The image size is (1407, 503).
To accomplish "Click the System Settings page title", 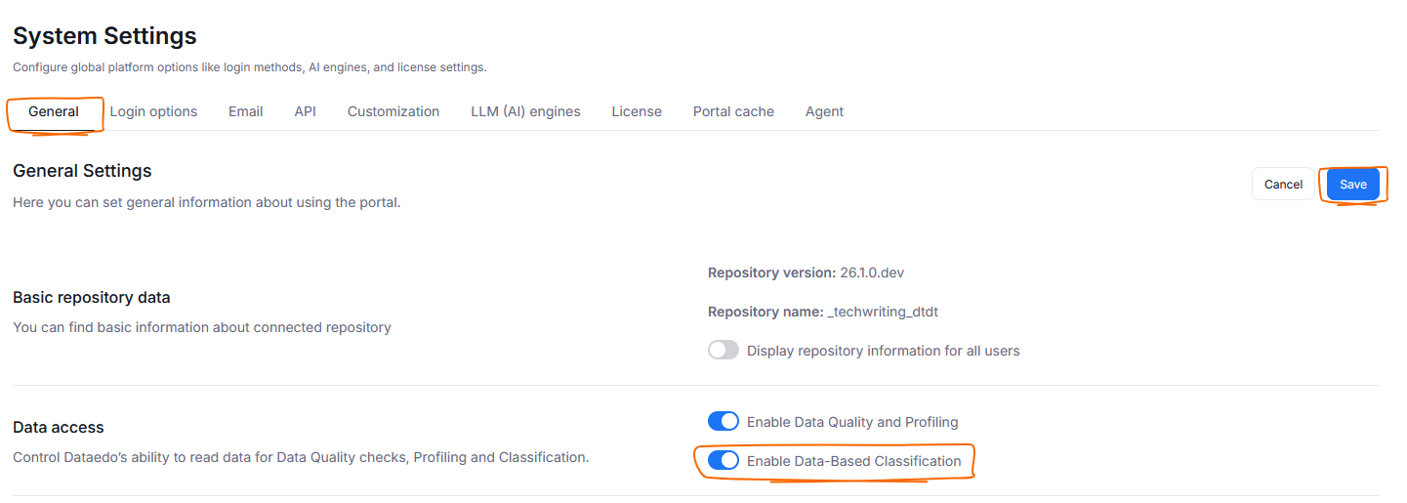I will click(104, 36).
